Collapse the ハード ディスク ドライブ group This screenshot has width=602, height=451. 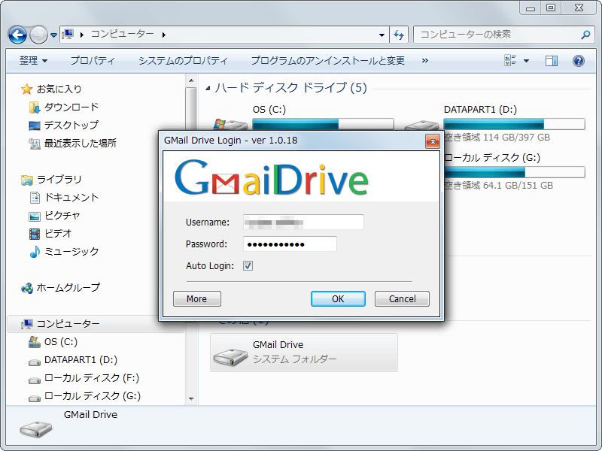(208, 88)
